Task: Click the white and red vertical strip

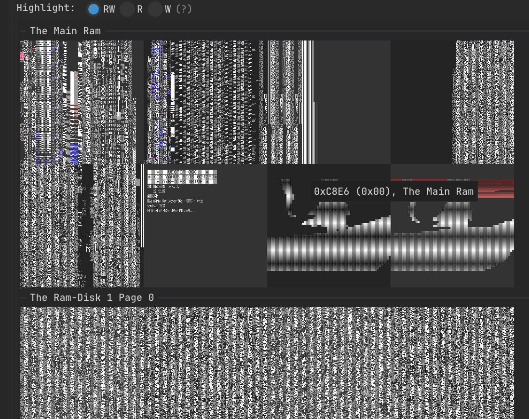Action: point(74,92)
